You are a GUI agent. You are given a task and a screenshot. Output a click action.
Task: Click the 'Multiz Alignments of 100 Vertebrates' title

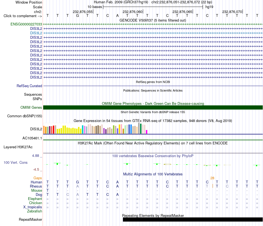tap(153, 174)
